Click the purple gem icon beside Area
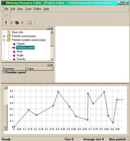Viewport: 130px width, 141px height. [x=14, y=52]
